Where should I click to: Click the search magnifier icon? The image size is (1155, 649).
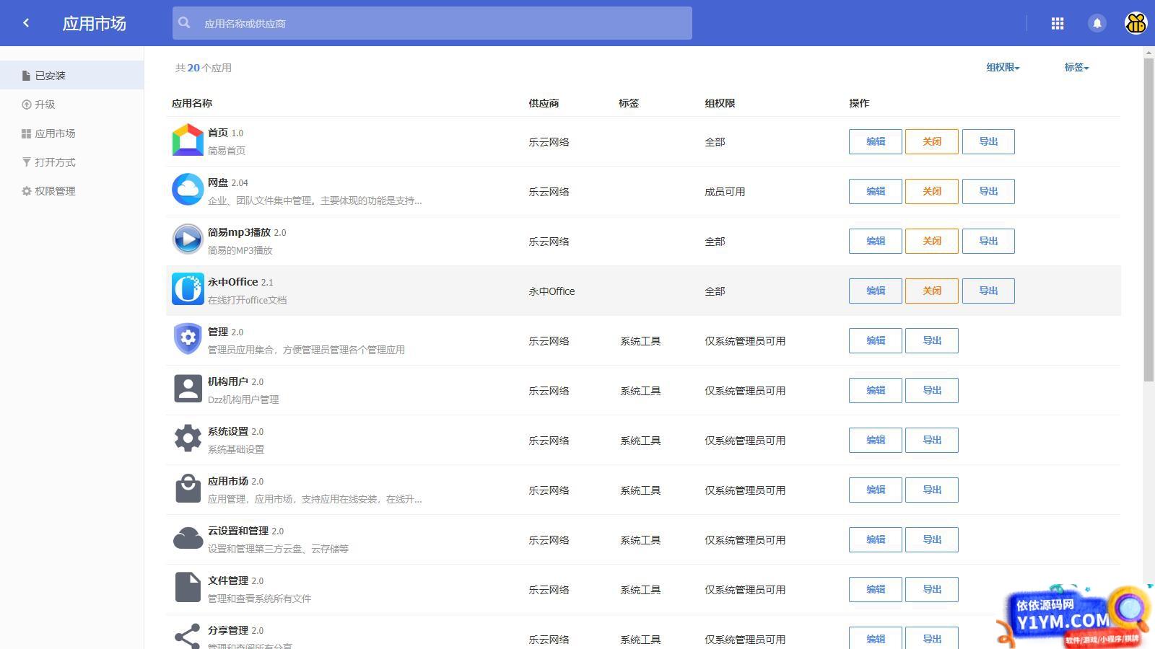coord(185,23)
